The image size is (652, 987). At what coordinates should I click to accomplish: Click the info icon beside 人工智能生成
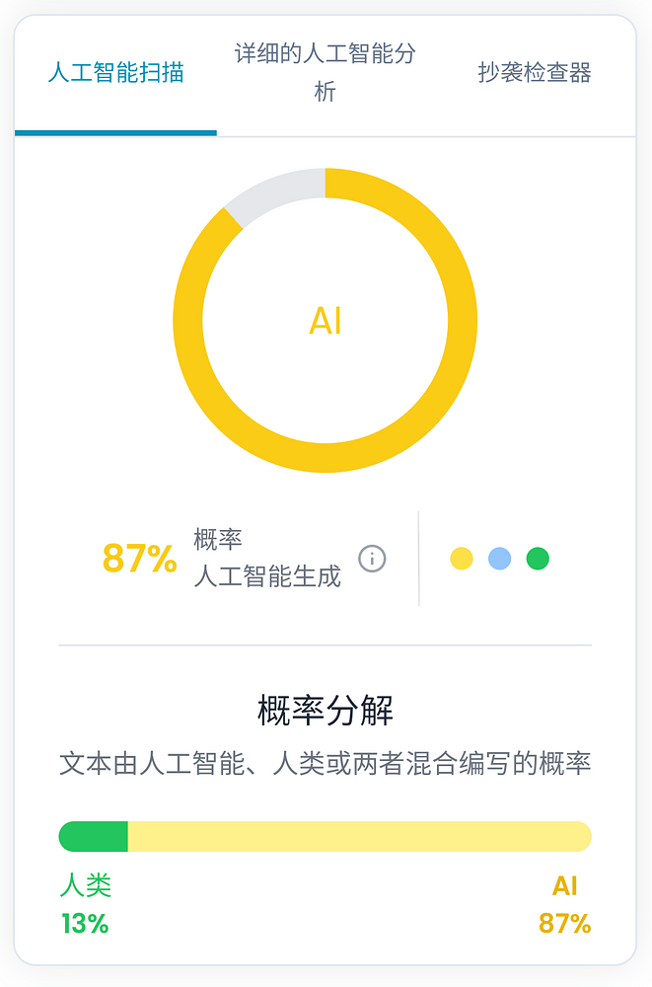372,559
